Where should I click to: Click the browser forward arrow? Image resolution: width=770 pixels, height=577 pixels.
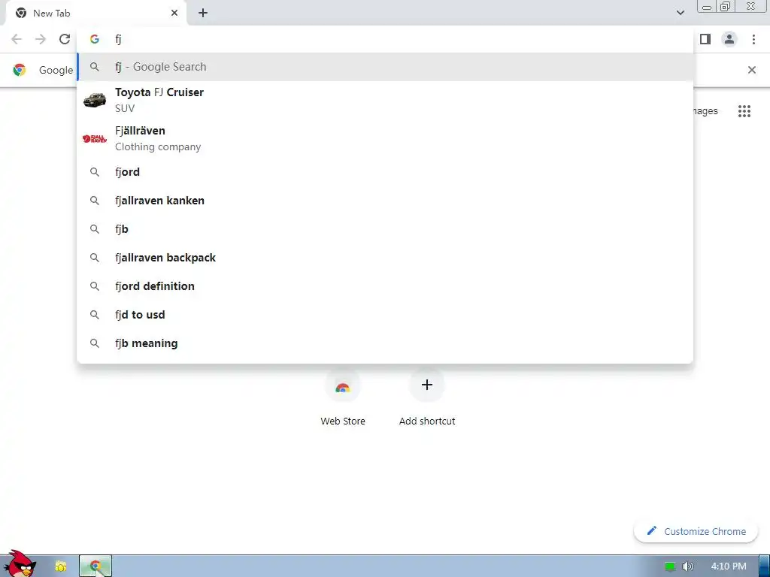point(41,39)
